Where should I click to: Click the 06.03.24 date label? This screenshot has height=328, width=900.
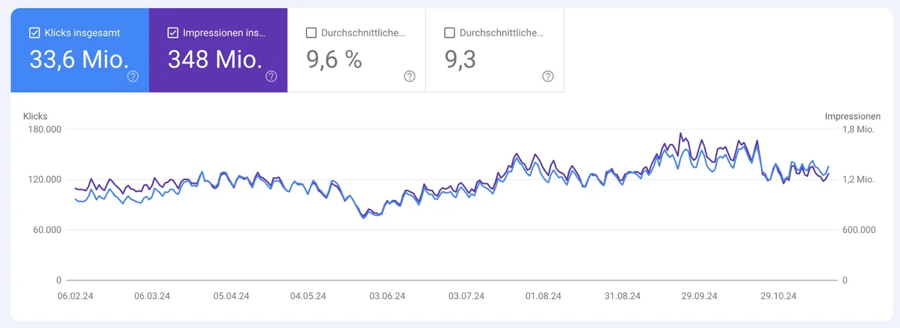(x=152, y=296)
